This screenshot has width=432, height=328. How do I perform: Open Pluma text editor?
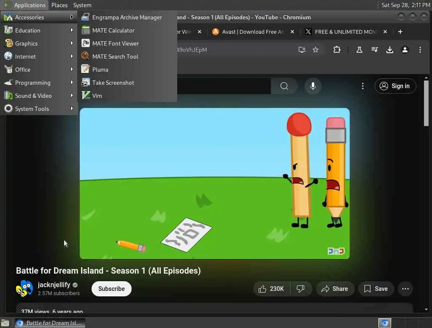[x=127, y=70]
